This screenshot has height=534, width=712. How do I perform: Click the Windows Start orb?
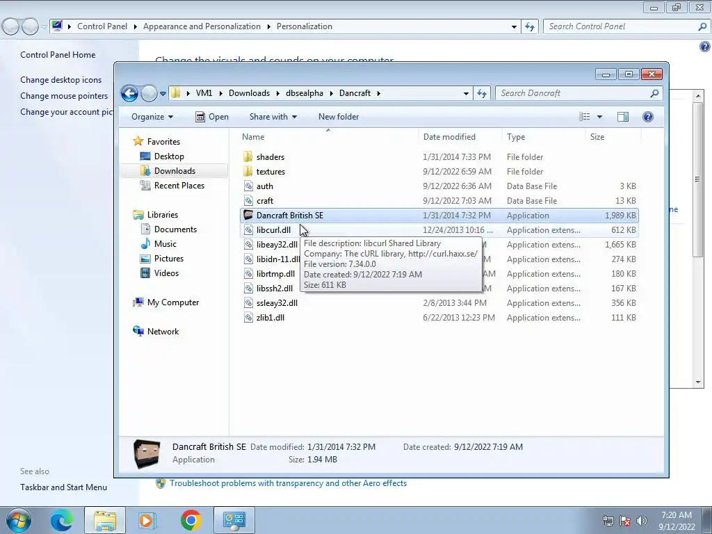(19, 520)
